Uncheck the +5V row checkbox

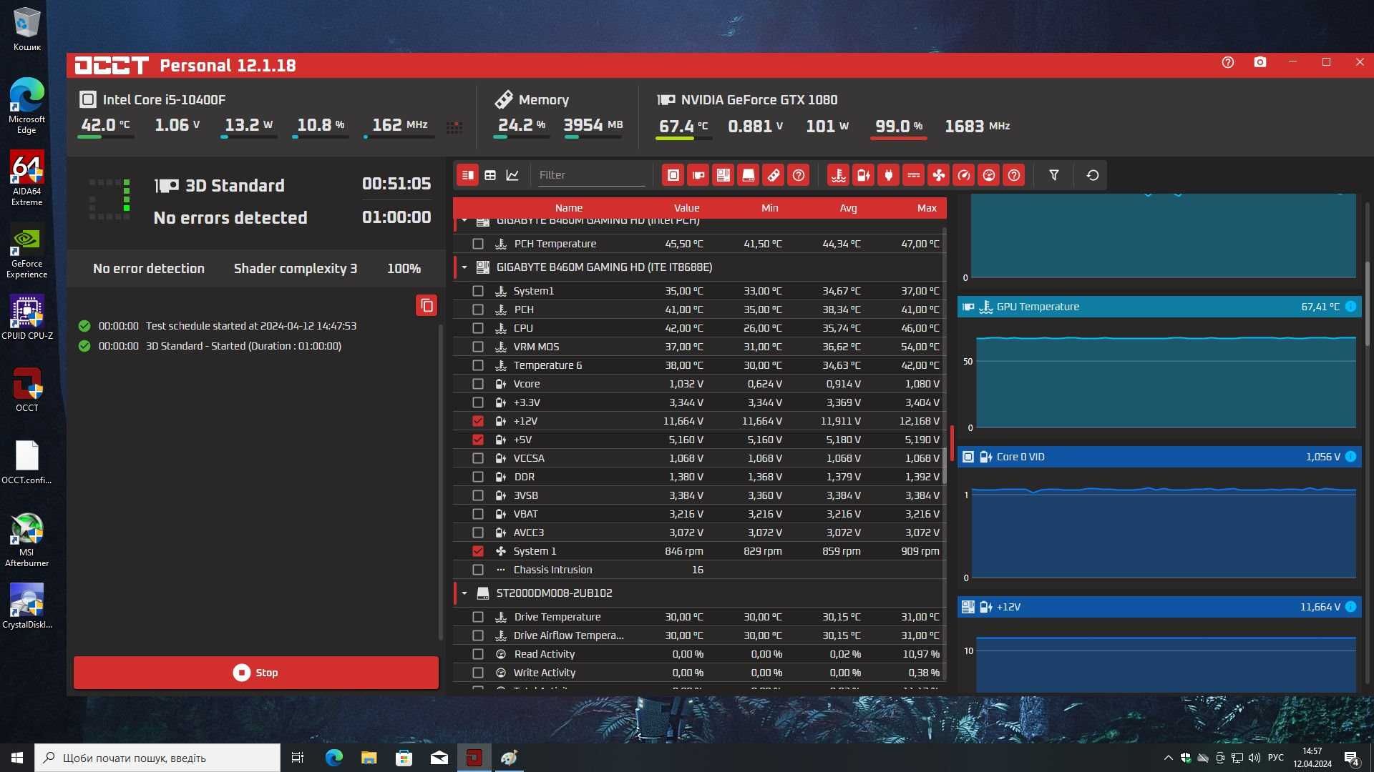pos(478,440)
